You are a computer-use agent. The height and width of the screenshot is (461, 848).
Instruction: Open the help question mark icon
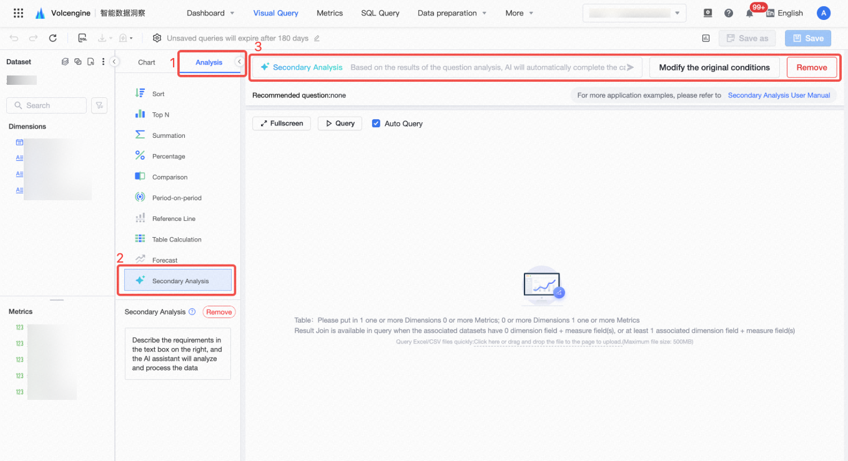[x=729, y=13]
